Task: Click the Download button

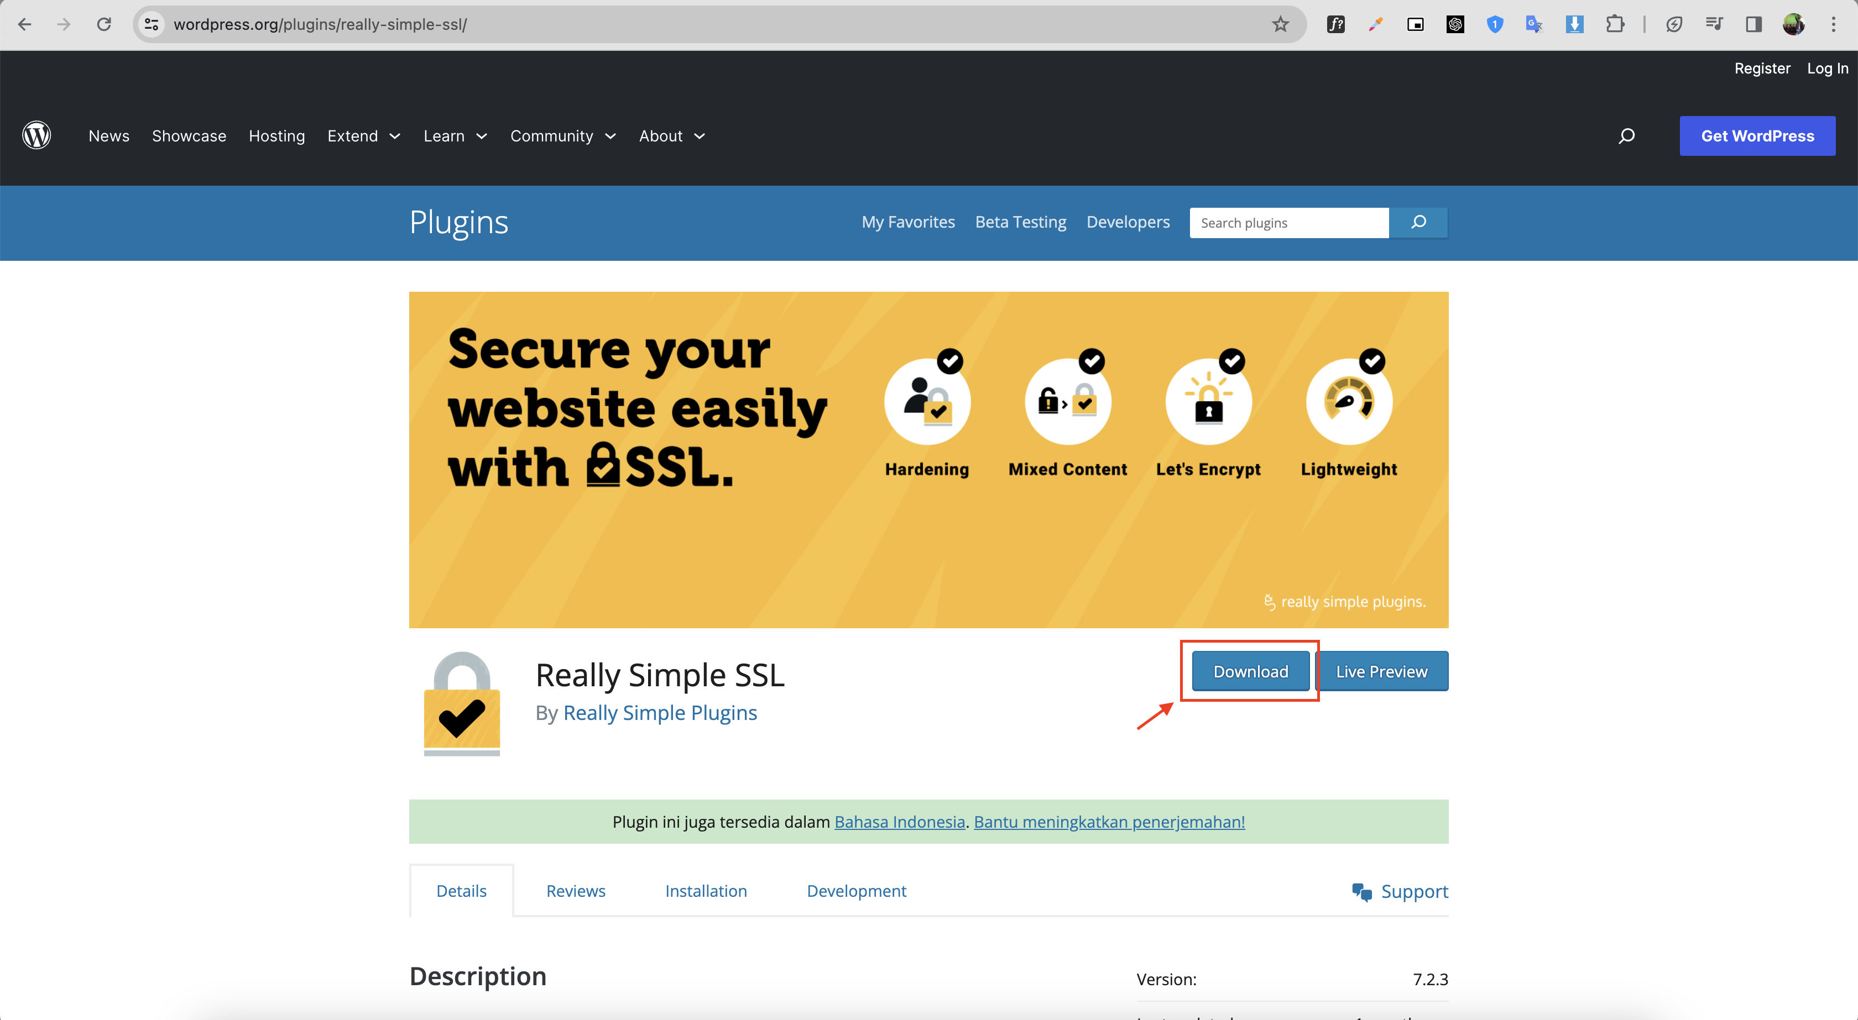Action: tap(1250, 671)
